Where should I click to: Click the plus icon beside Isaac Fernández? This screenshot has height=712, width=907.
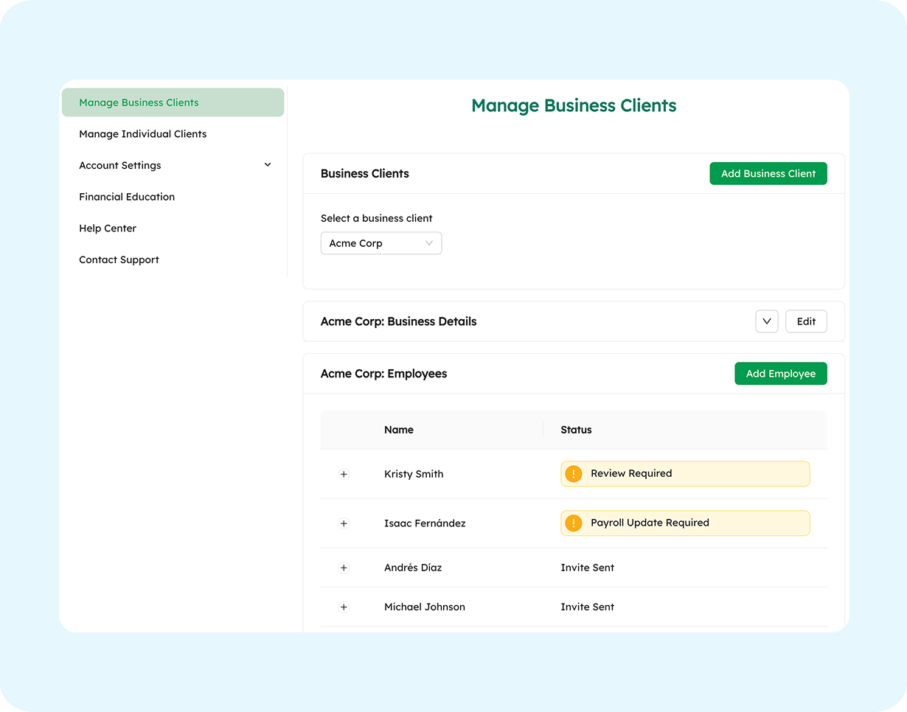[344, 523]
